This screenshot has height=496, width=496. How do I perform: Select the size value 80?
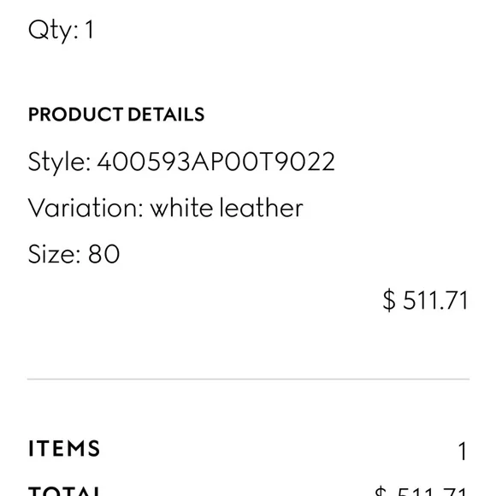(x=103, y=254)
